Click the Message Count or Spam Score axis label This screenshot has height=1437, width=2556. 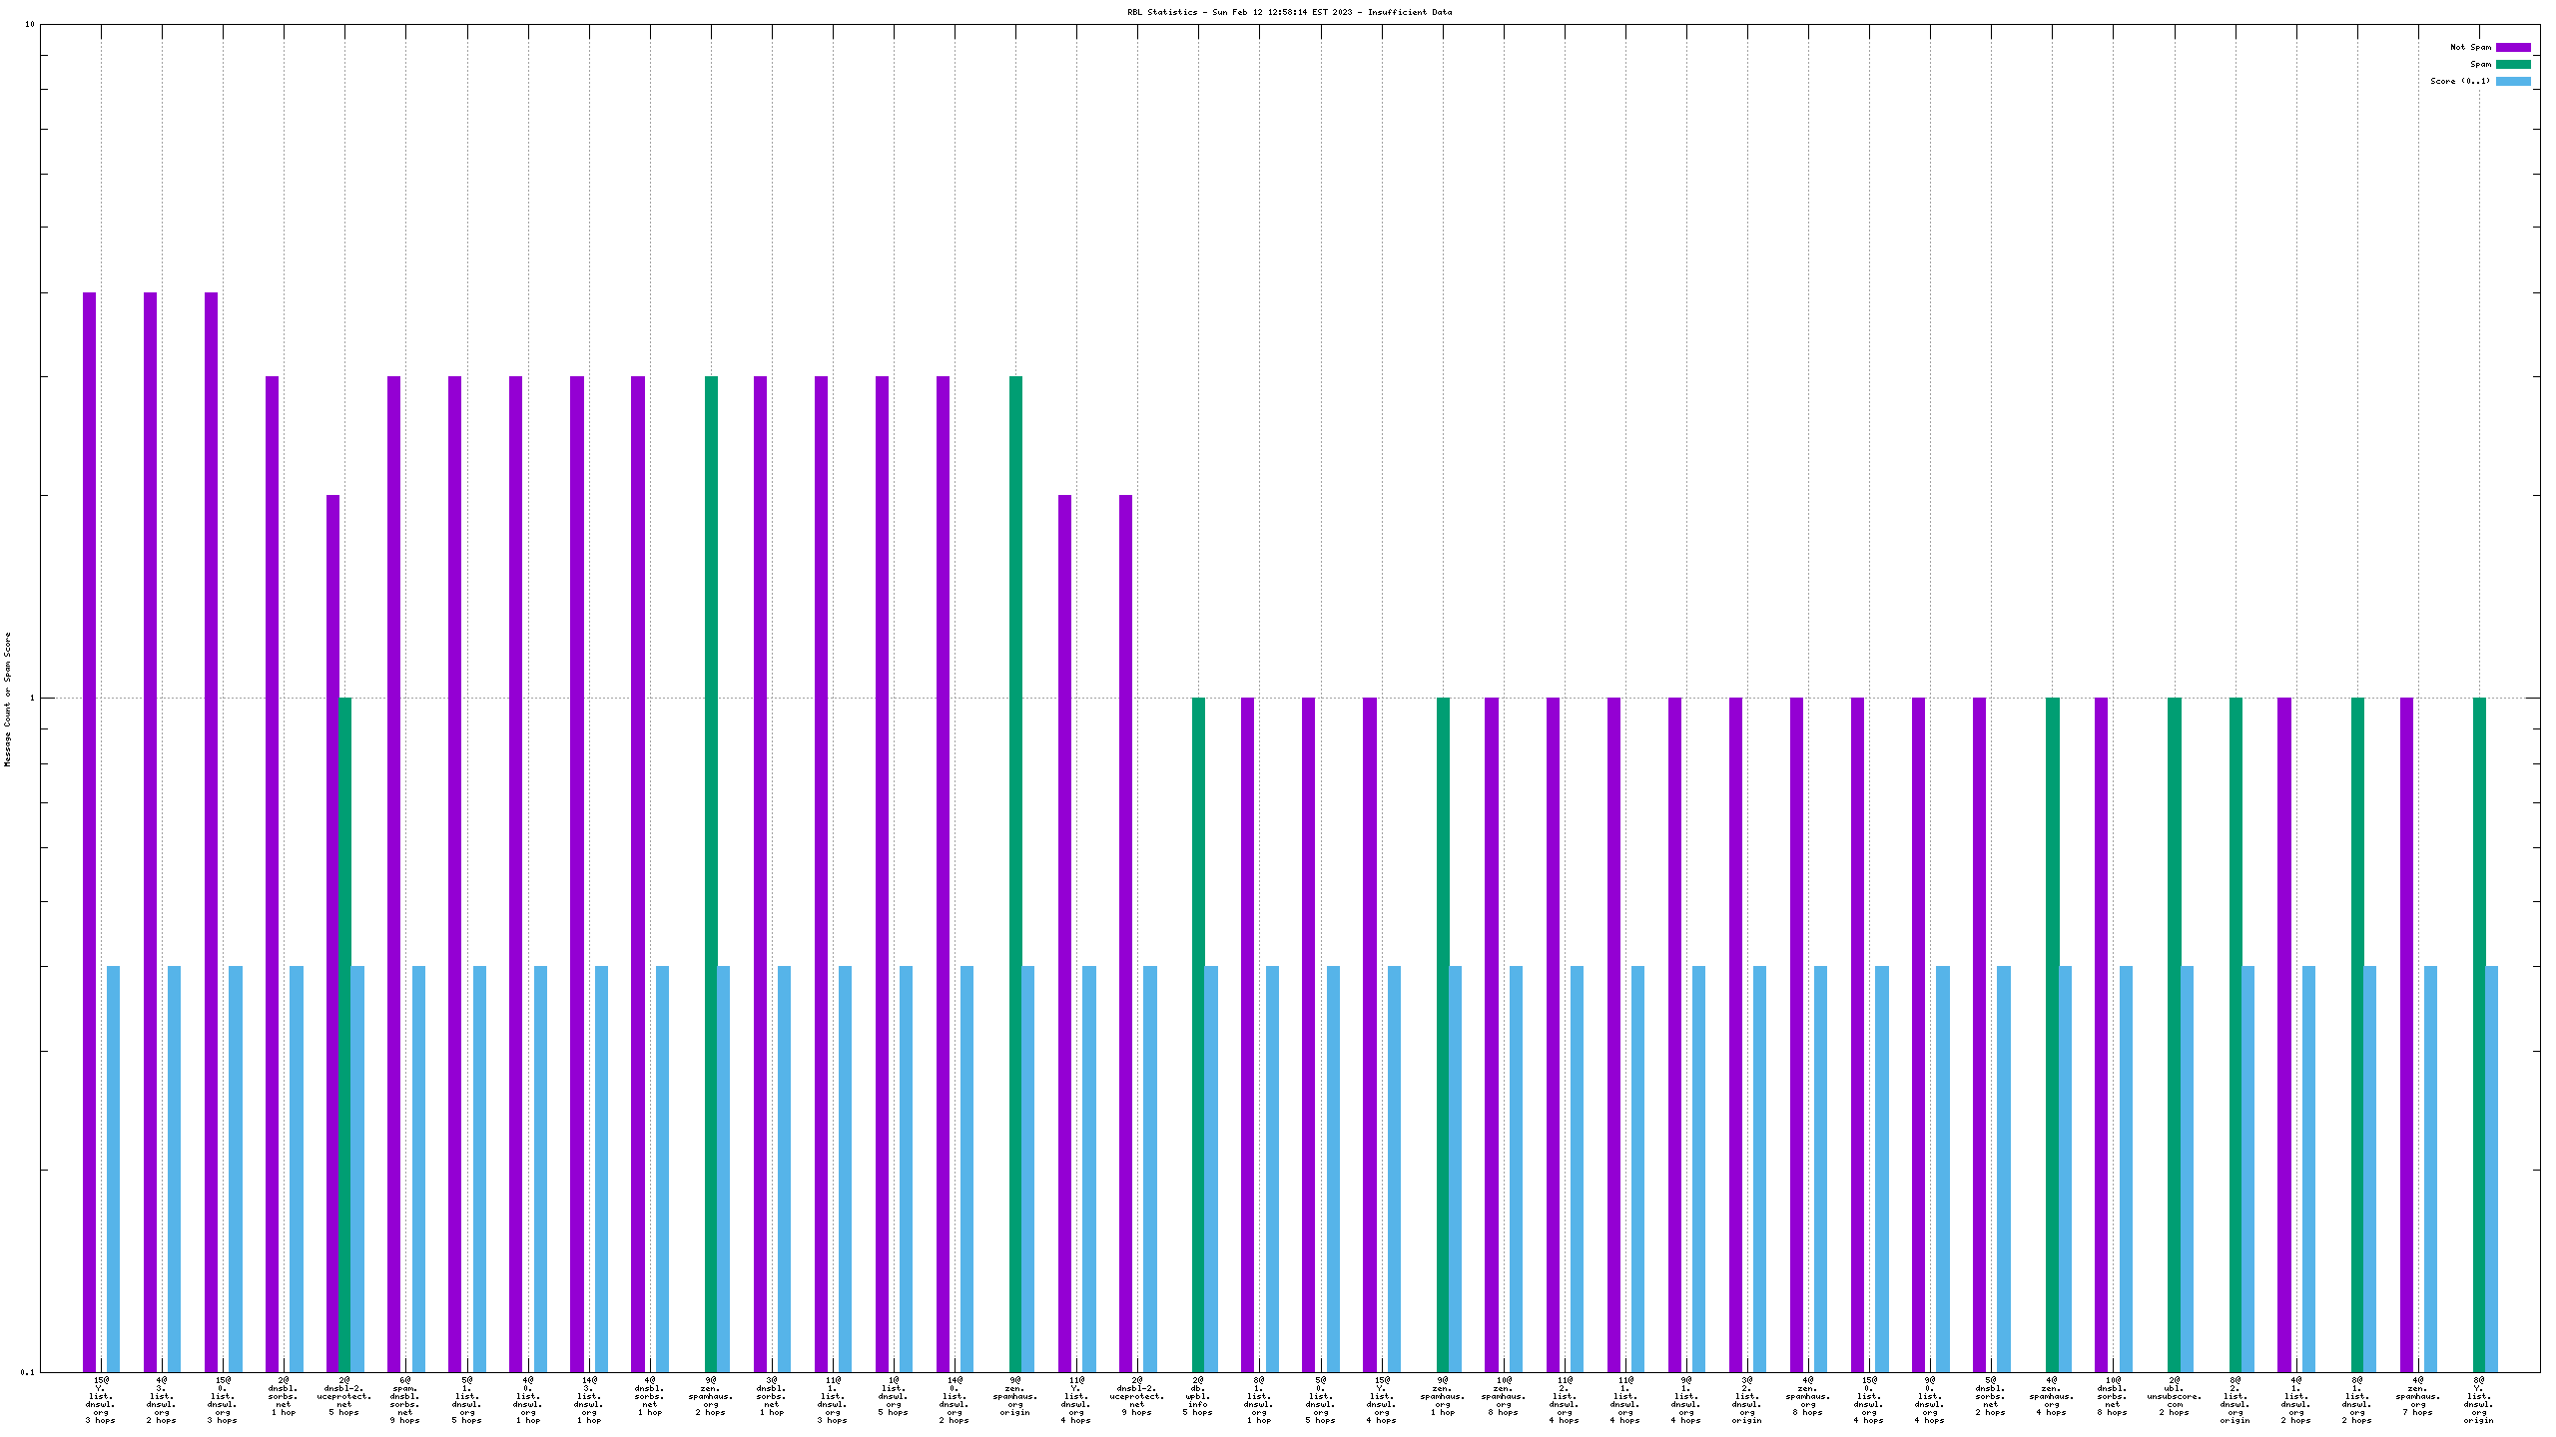click(x=8, y=699)
